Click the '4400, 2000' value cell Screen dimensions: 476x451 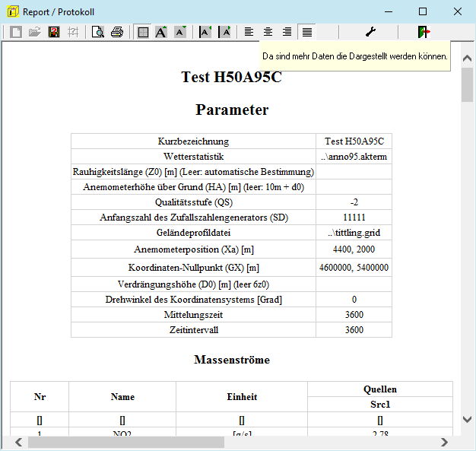coord(354,249)
